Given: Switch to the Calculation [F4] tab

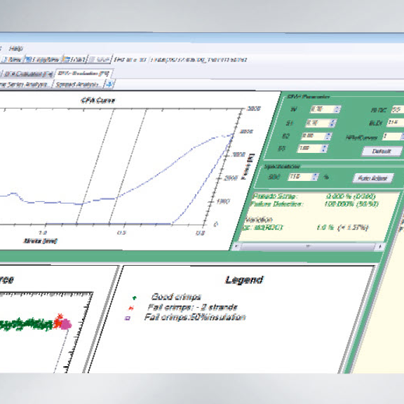Looking at the screenshot, I should 28,74.
